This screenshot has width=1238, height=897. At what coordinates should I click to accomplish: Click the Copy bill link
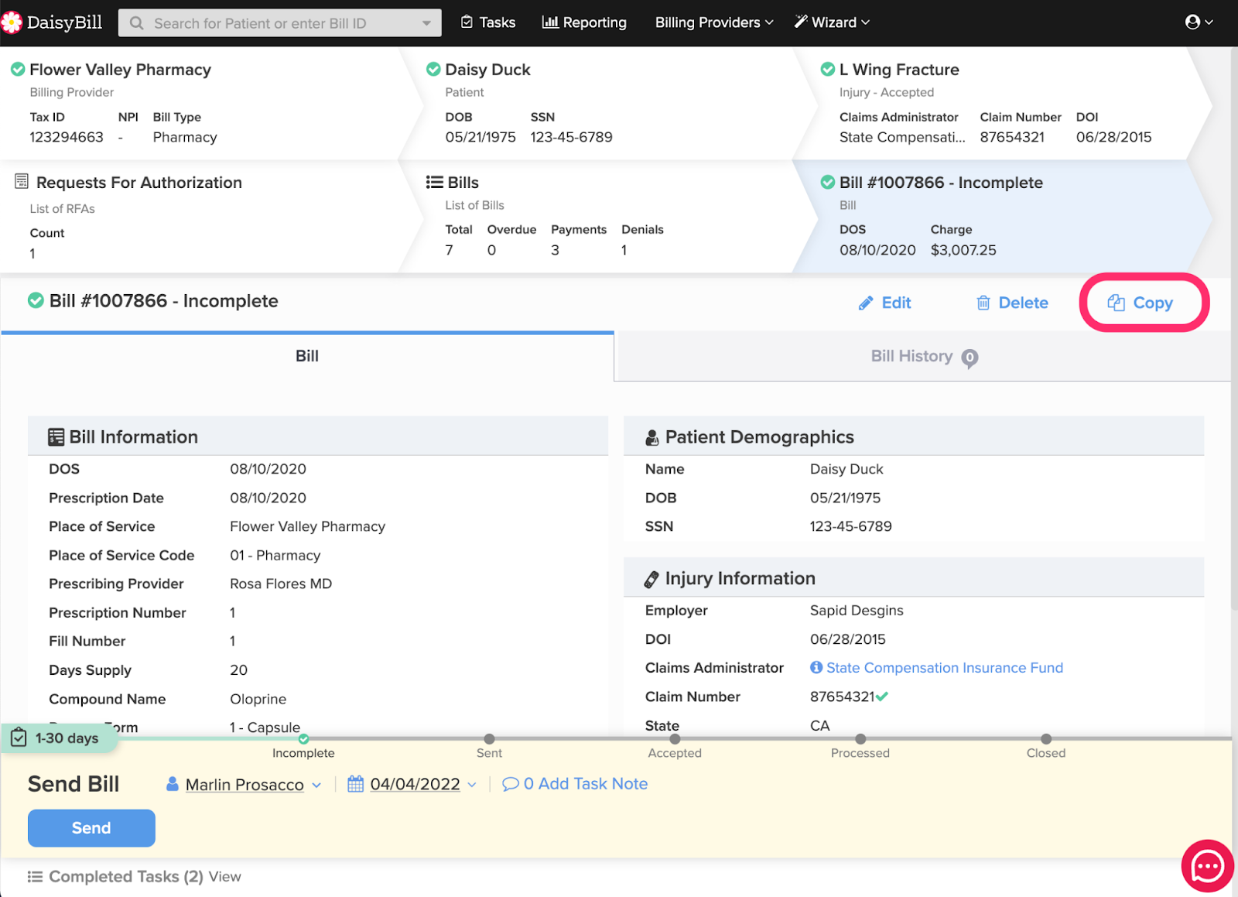coord(1141,303)
